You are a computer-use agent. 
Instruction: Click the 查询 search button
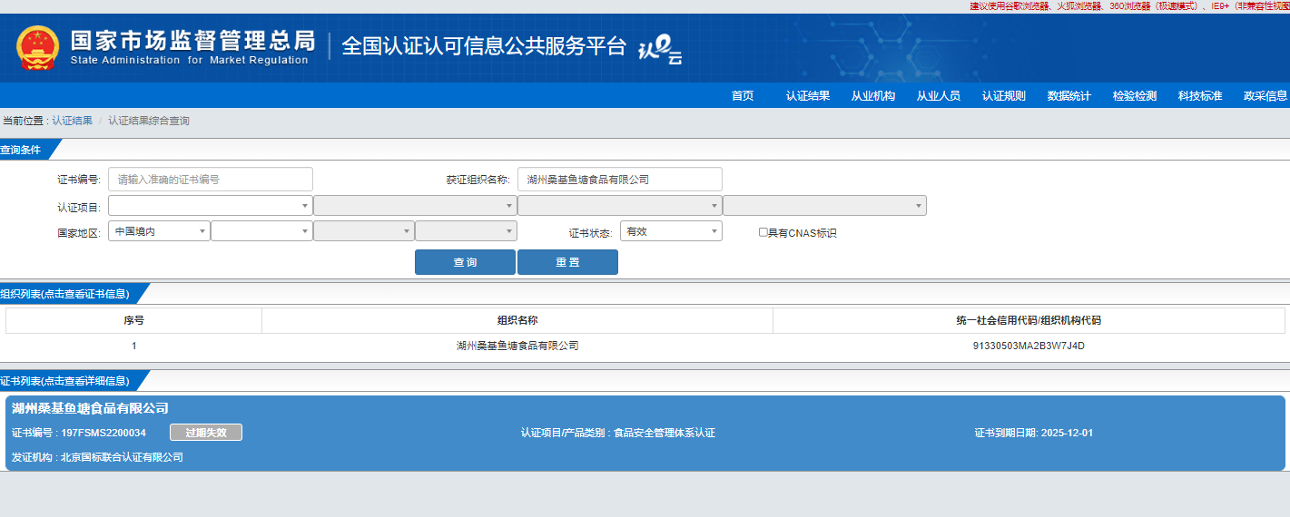(x=465, y=262)
